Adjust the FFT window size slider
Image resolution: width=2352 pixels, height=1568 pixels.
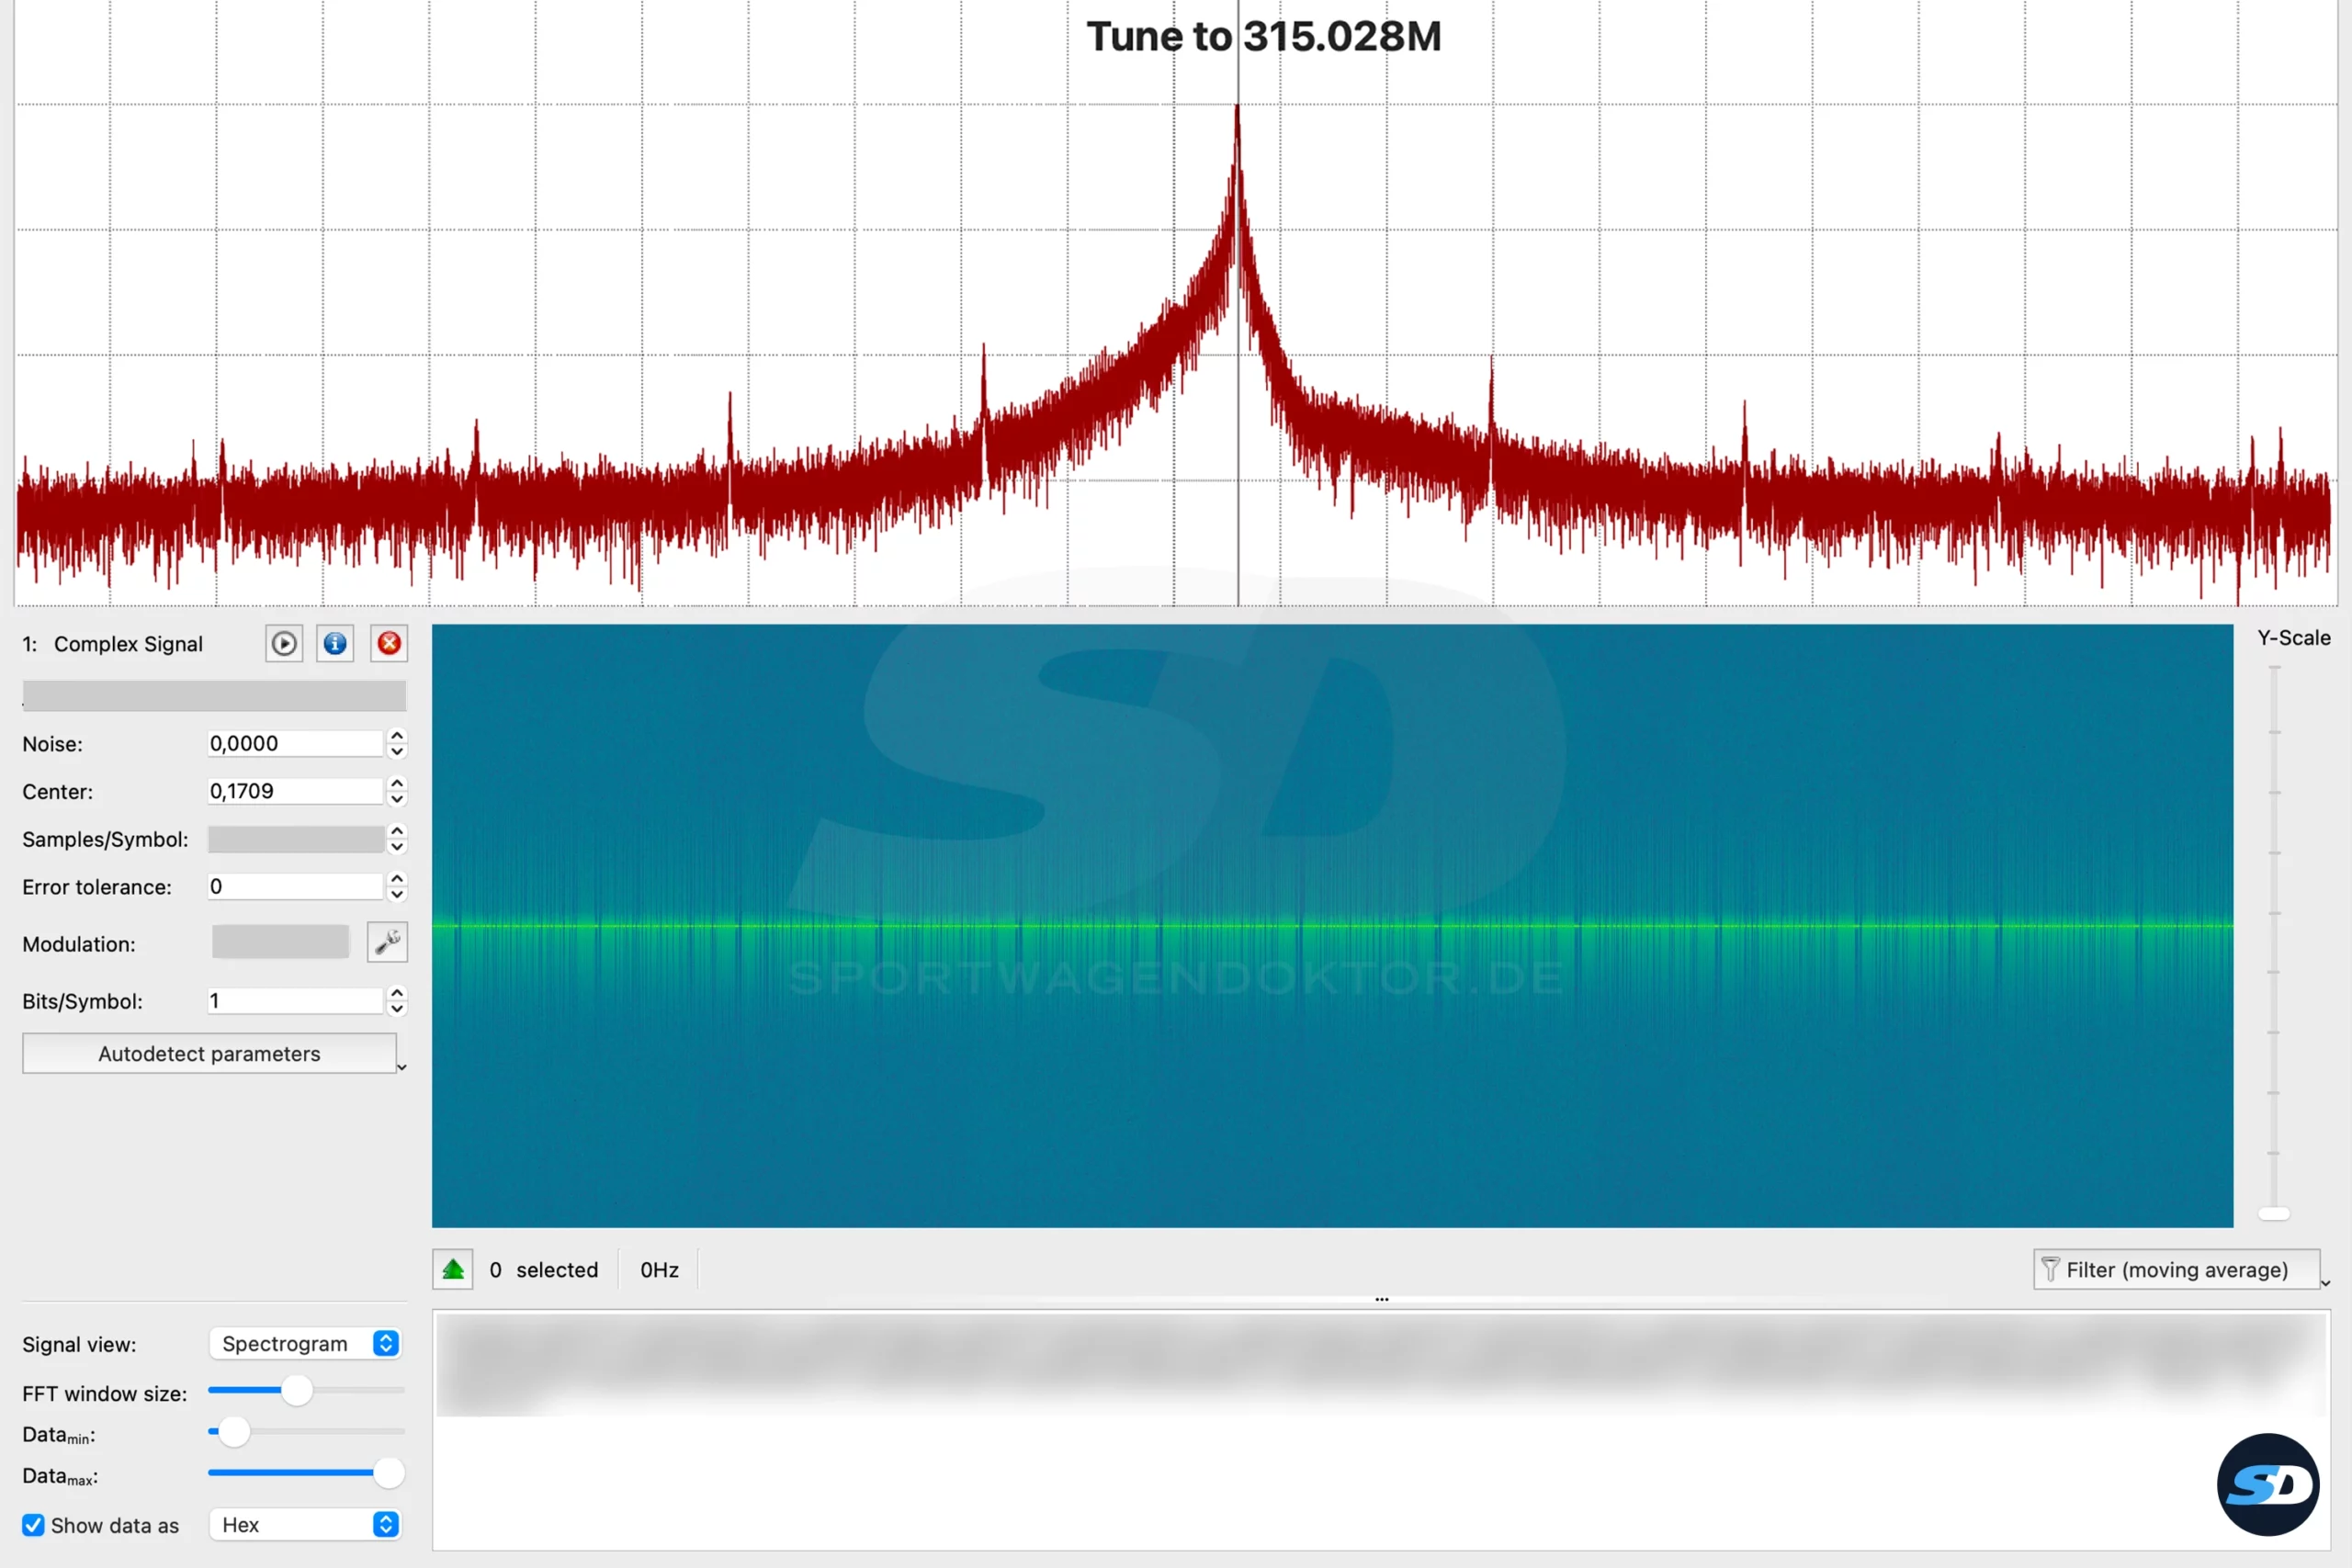[296, 1390]
